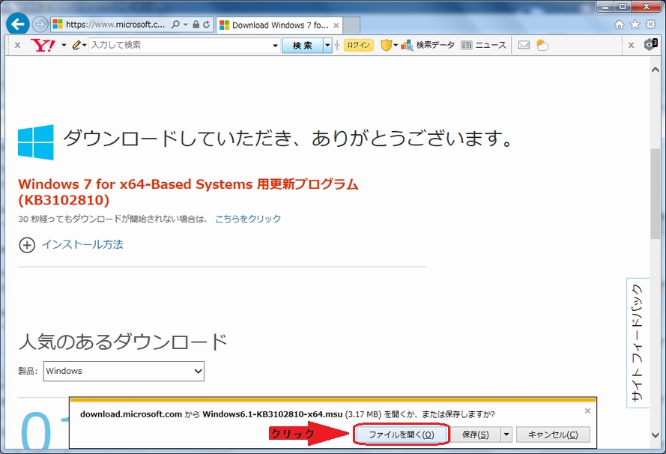This screenshot has height=454, width=666.
Task: Open the インストール方法 link
Action: coord(82,245)
